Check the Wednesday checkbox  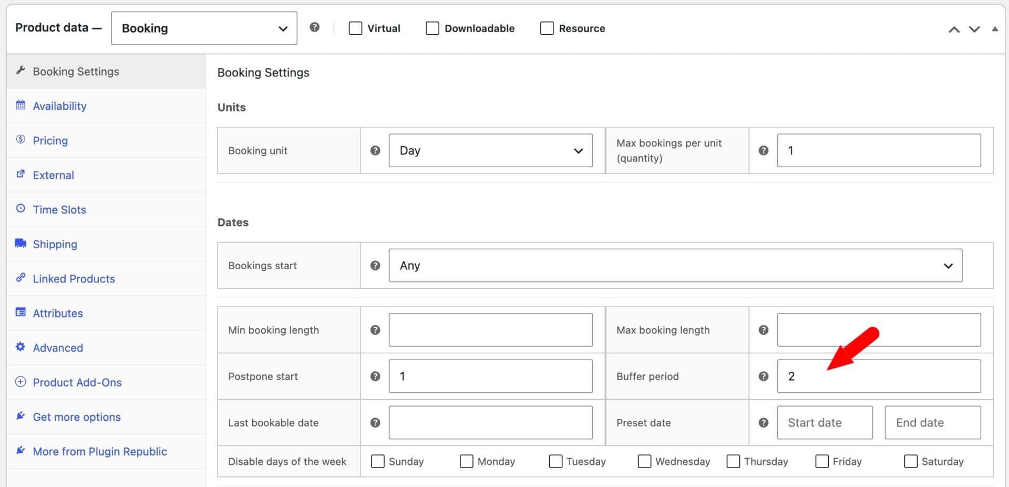(x=644, y=461)
